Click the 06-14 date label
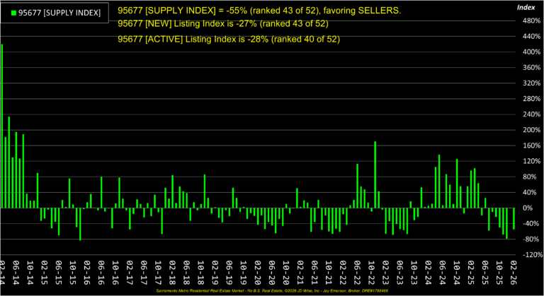Viewport: 544px width, 296px height. (x=16, y=273)
